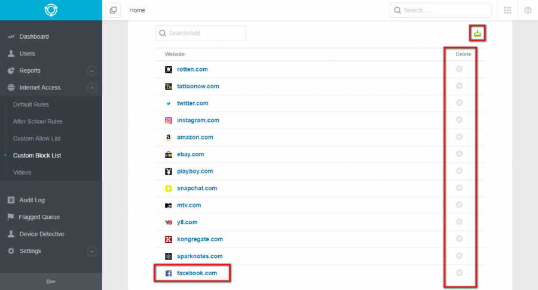This screenshot has height=290, width=538.
Task: Click the rotten.com skull favicon
Action: coord(169,69)
